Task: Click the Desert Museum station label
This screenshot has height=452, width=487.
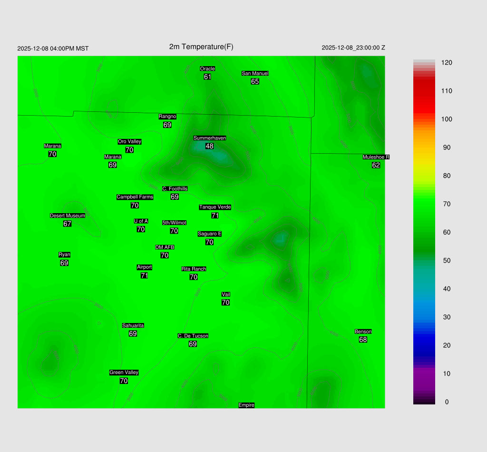Action: (x=68, y=216)
